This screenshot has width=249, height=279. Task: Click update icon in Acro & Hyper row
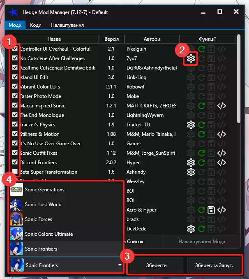[x=201, y=210]
